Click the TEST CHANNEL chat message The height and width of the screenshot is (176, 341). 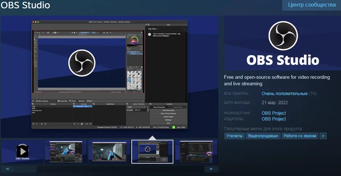click(x=167, y=34)
